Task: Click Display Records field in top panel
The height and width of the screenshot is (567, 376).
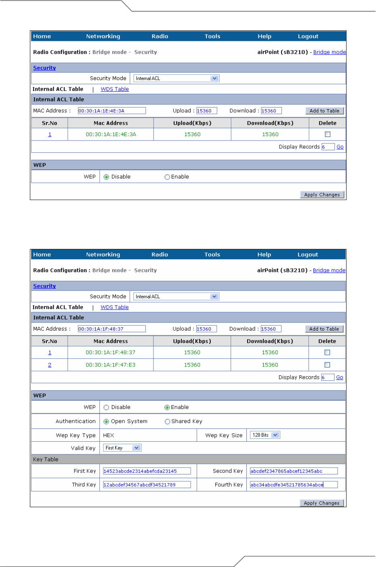Action: point(328,147)
